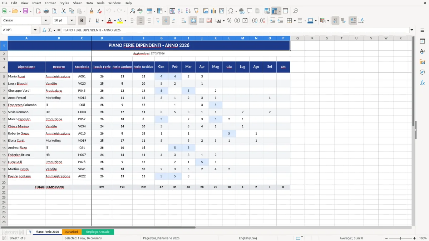Insert an image
Image resolution: width=429 pixels, height=241 pixels.
click(x=206, y=11)
